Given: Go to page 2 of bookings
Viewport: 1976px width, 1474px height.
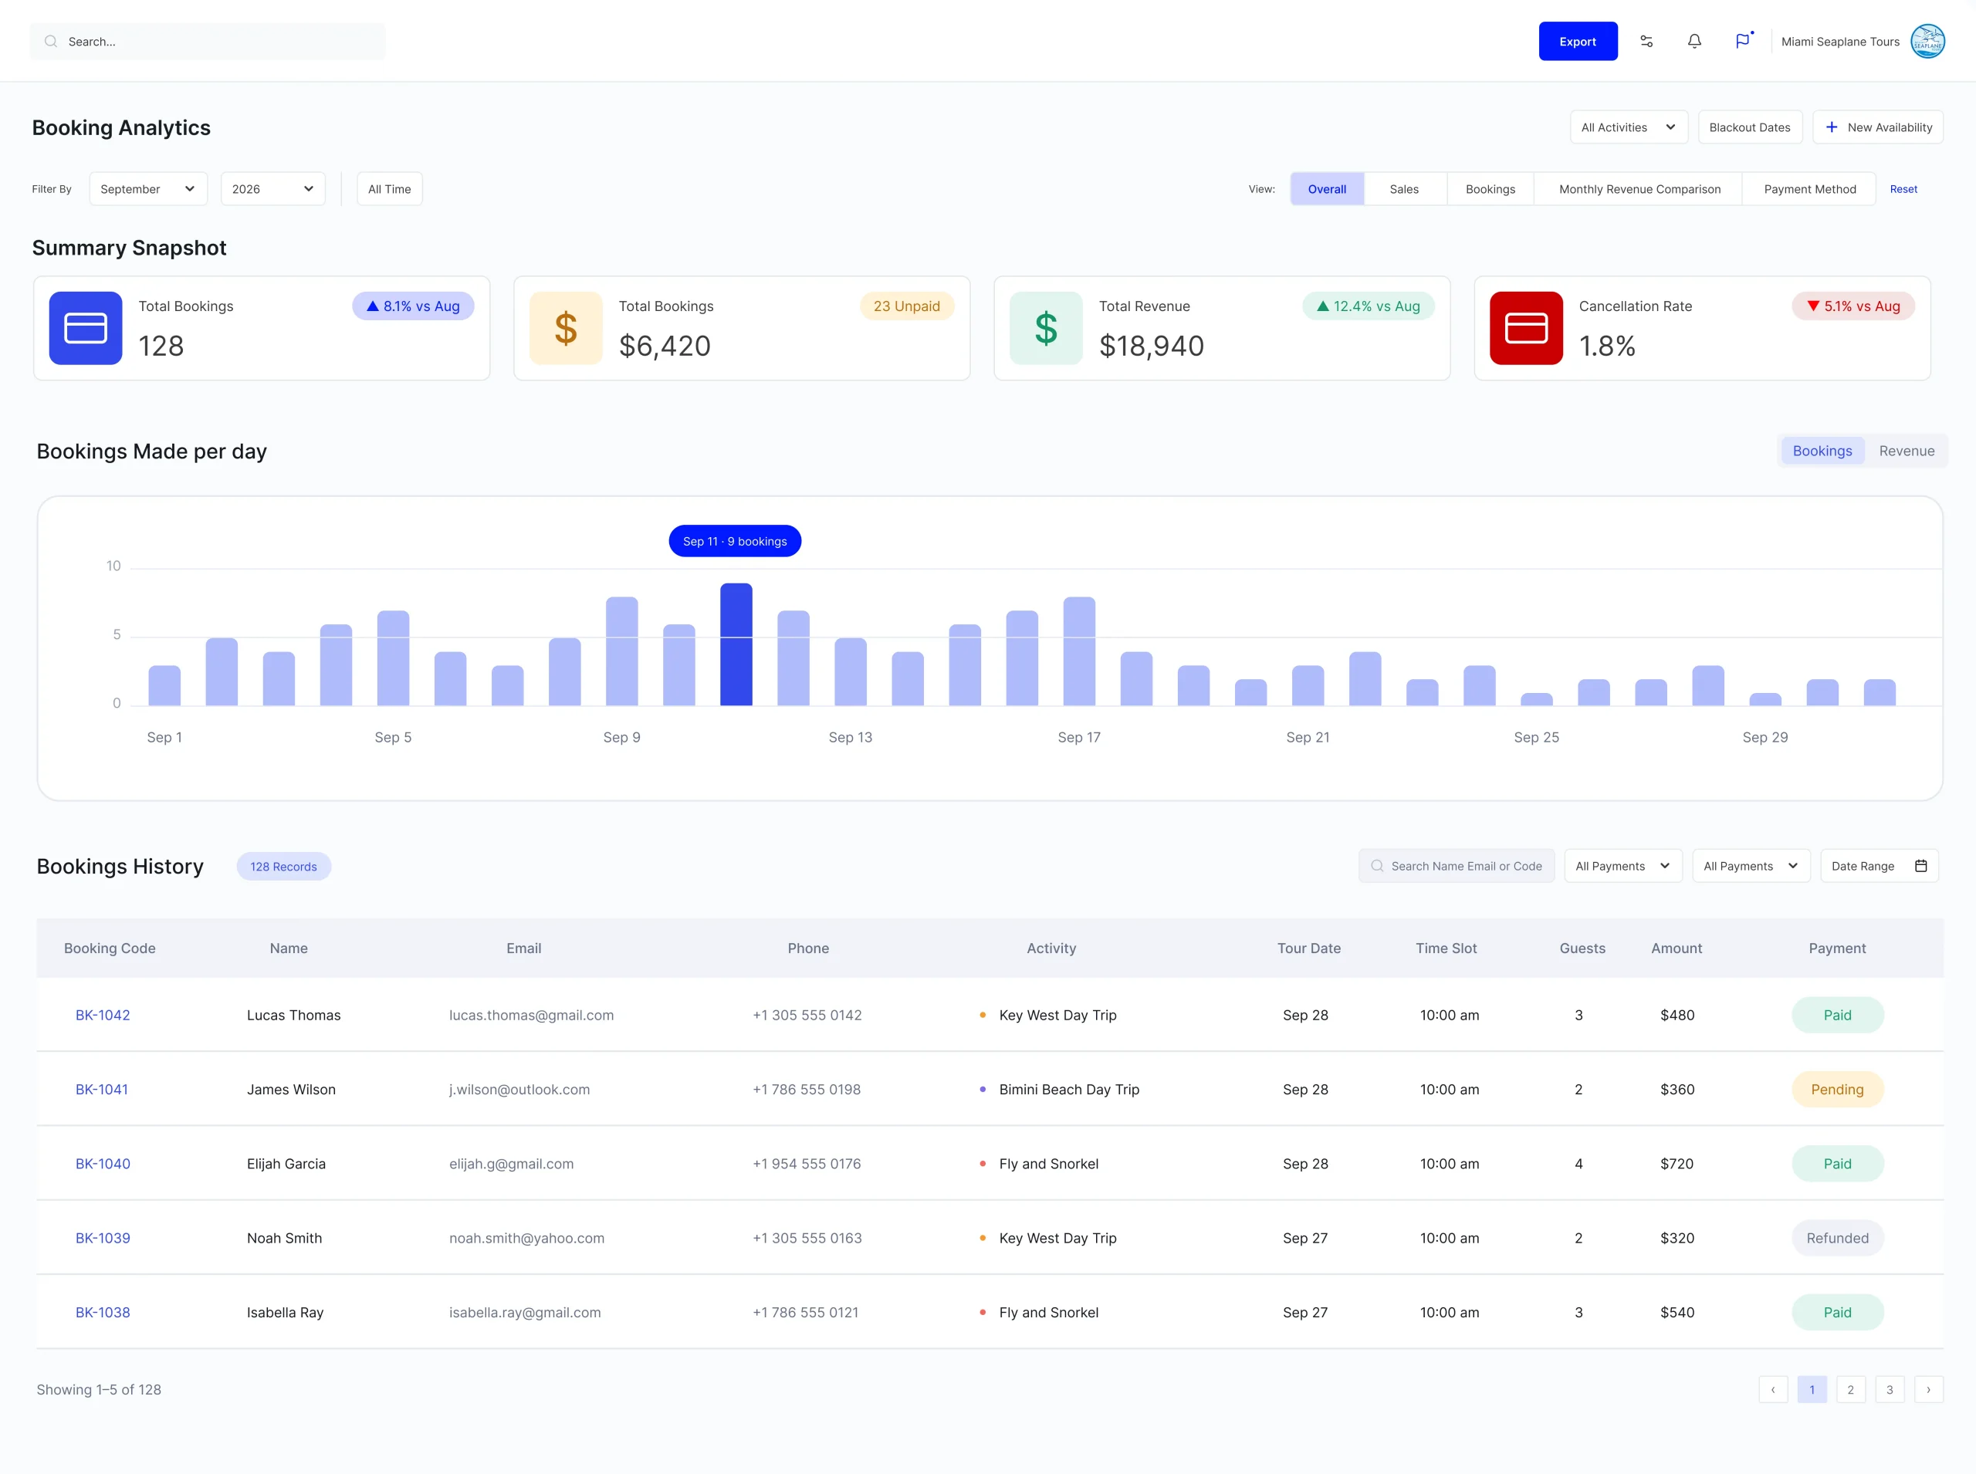Looking at the screenshot, I should click(x=1850, y=1389).
